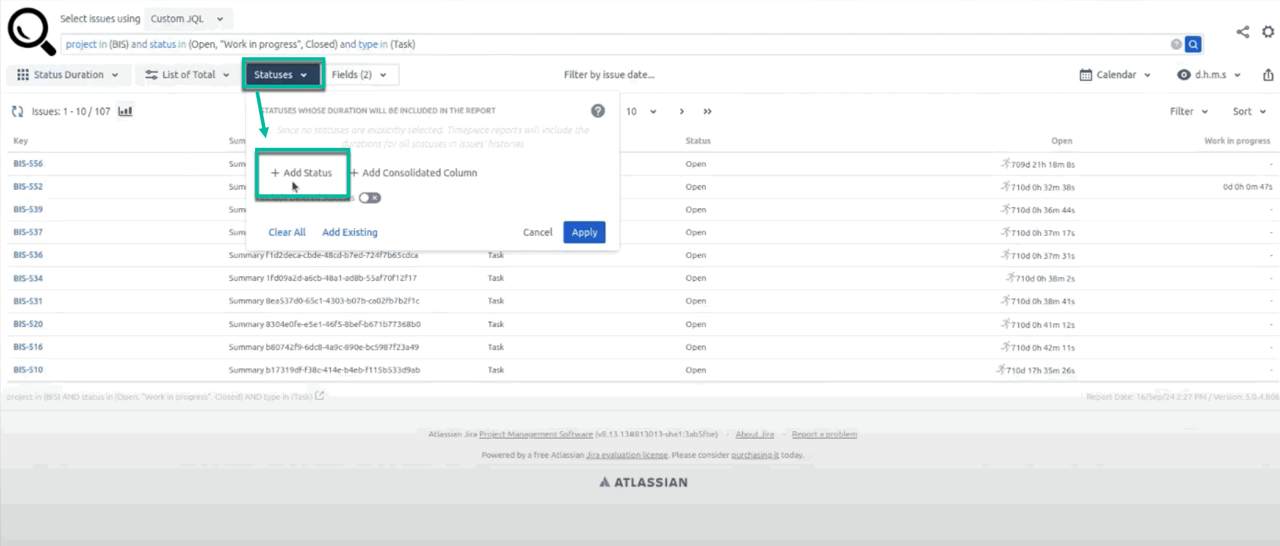The image size is (1280, 546).
Task: Click the Statuses popup help question icon
Action: pyautogui.click(x=598, y=111)
